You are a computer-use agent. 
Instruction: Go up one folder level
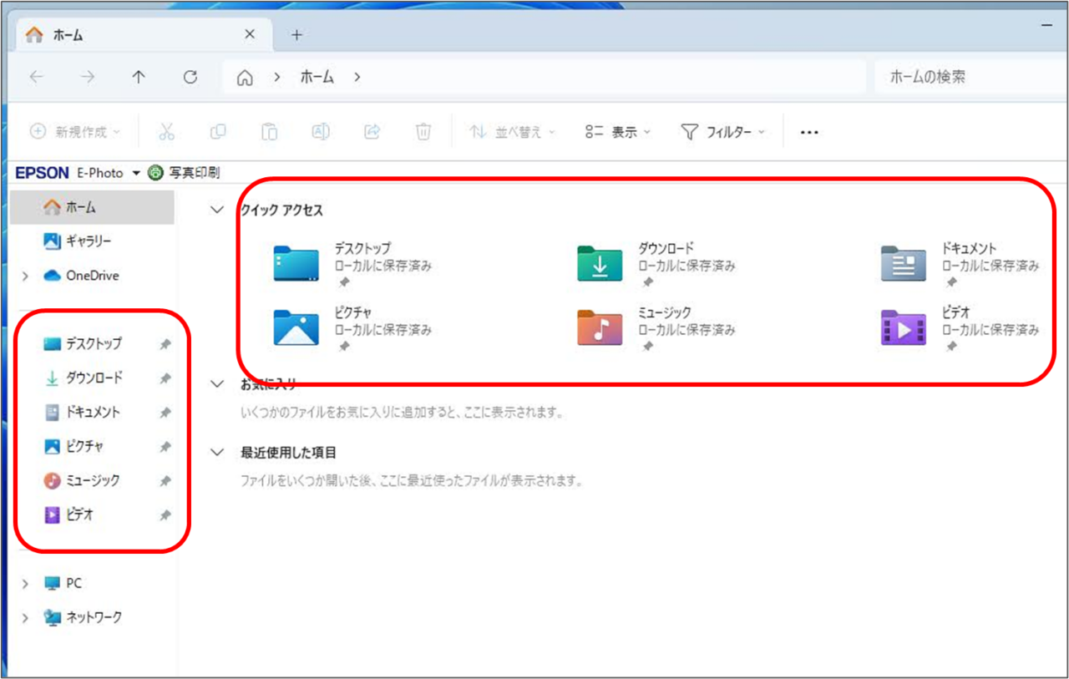139,77
